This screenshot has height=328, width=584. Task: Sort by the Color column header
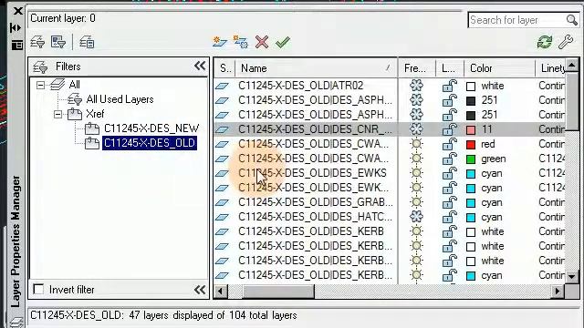[500, 68]
